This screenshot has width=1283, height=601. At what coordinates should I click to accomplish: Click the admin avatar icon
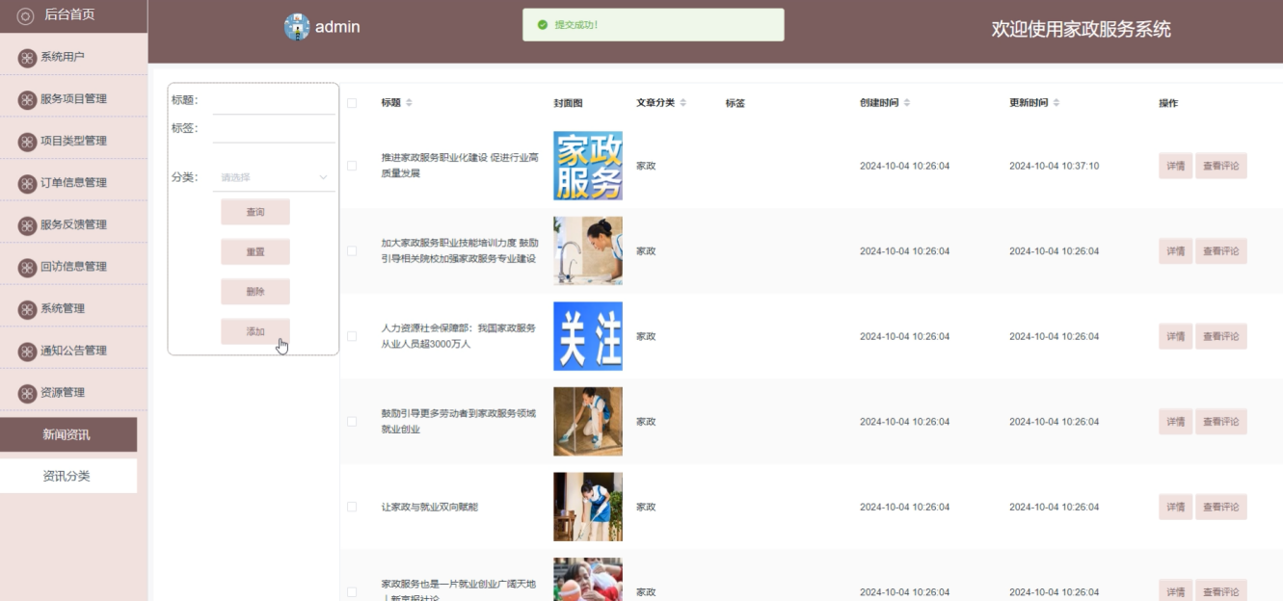[x=297, y=27]
